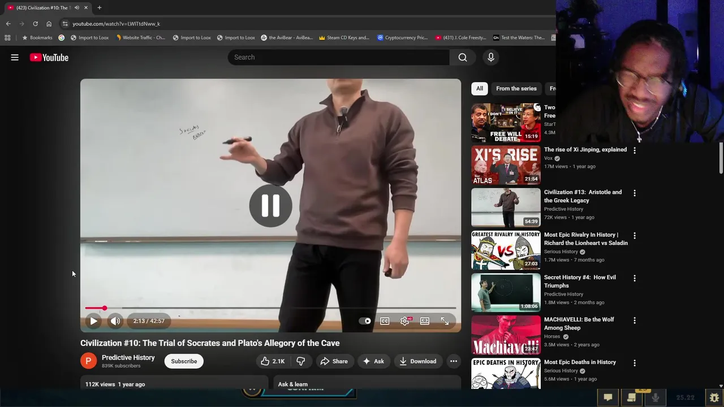
Task: Select the All filter chip
Action: click(x=480, y=88)
